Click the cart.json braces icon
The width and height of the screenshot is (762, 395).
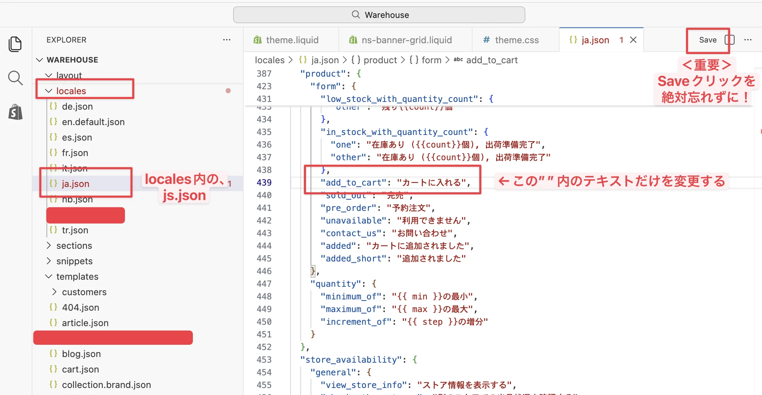(53, 369)
